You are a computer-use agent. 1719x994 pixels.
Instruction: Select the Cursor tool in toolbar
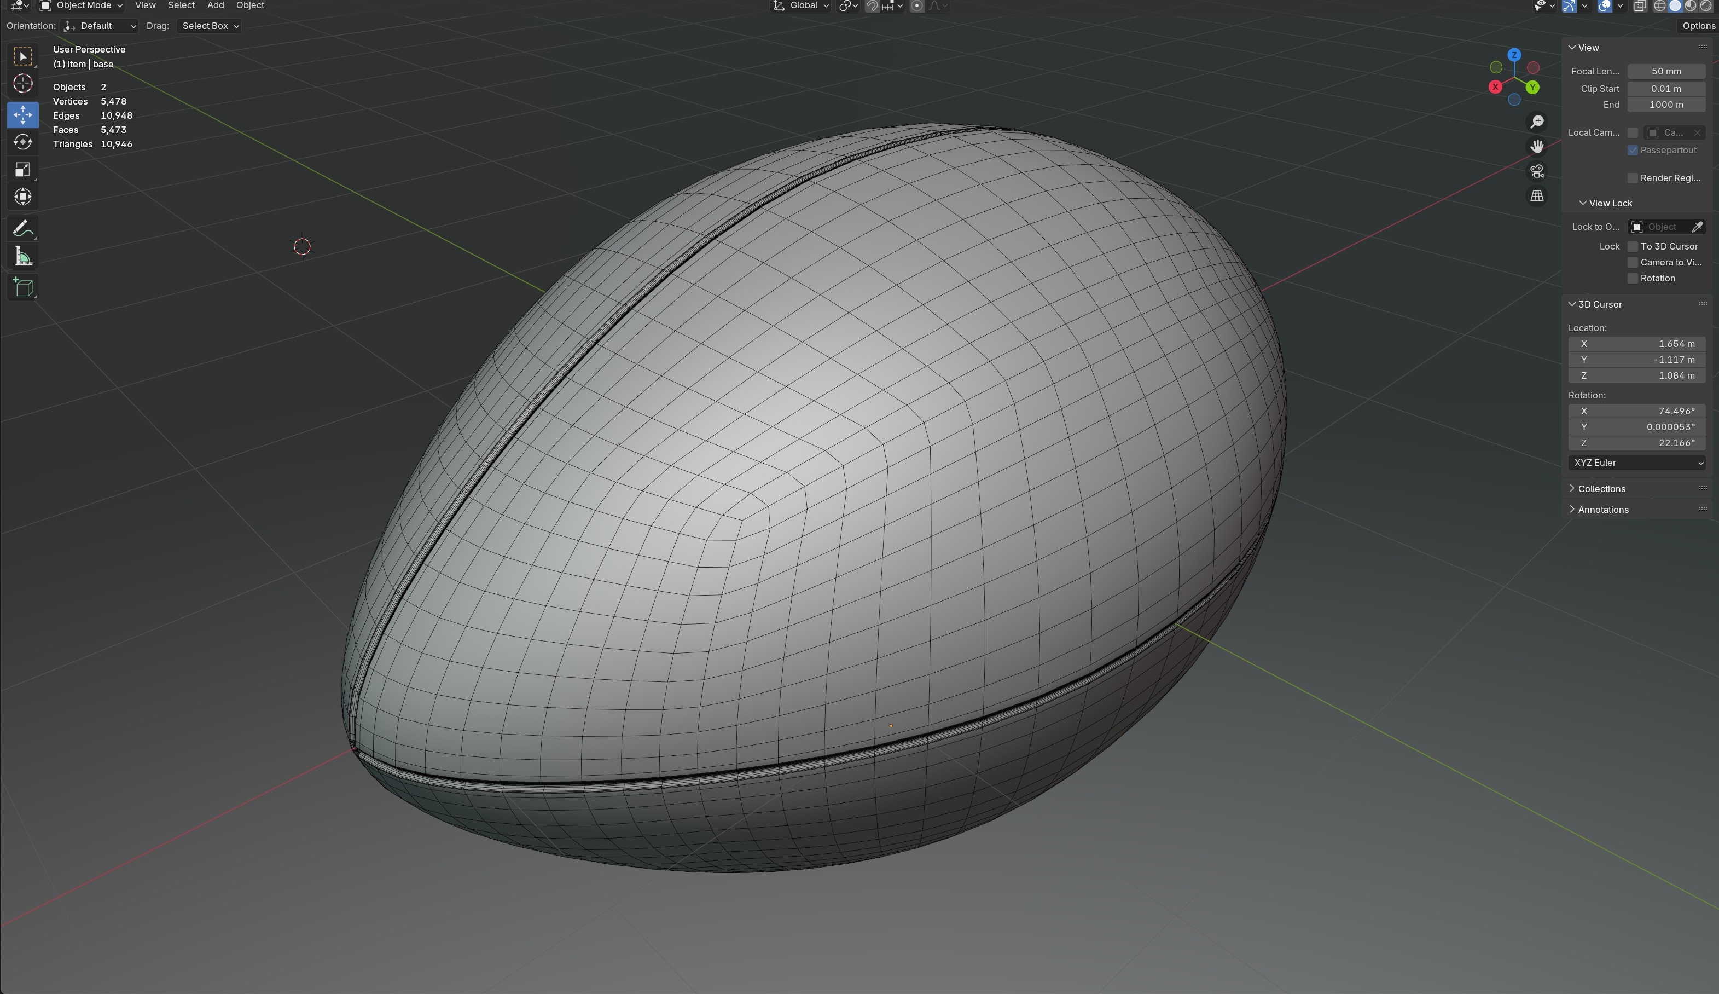[x=22, y=83]
